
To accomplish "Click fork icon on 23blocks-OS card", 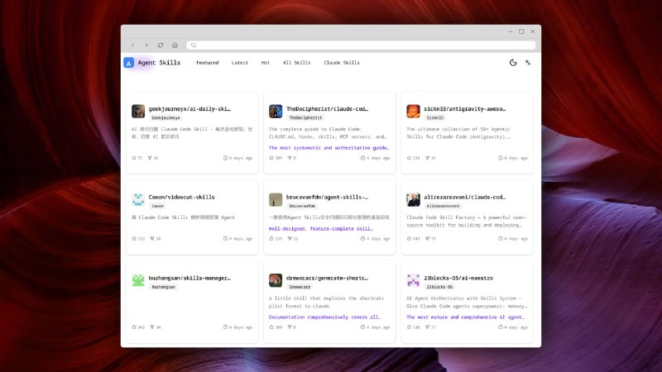I will 428,327.
